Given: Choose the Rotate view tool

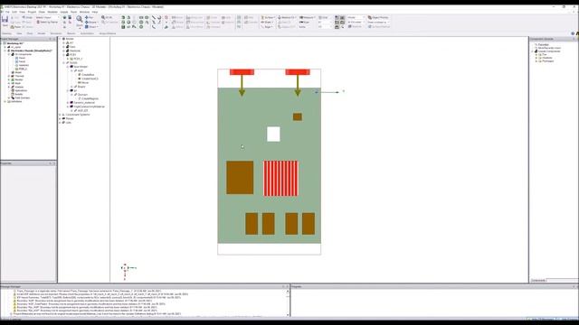Looking at the screenshot, I should pyautogui.click(x=90, y=22).
